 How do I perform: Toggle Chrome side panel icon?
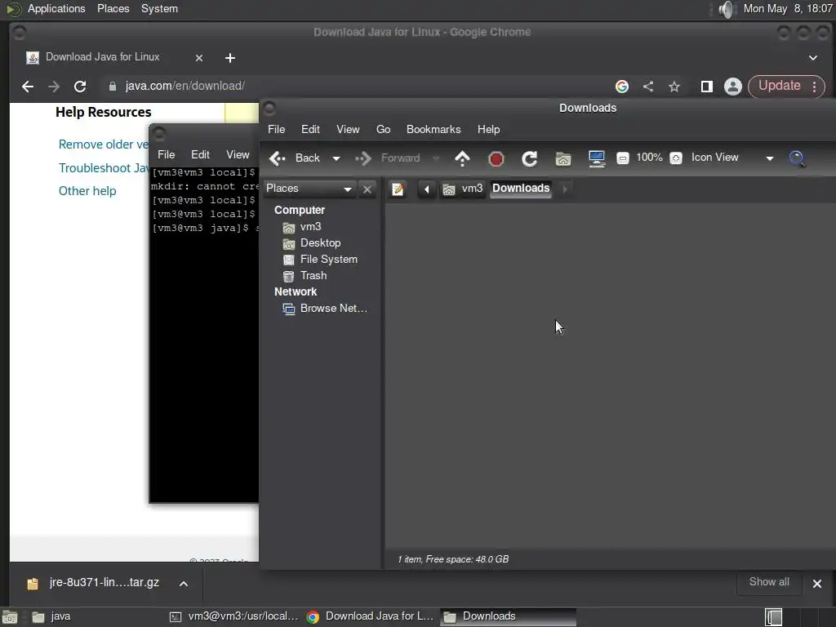(x=706, y=87)
